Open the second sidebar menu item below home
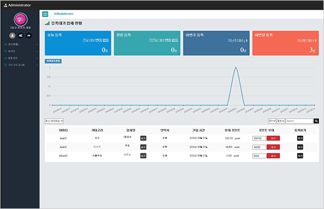This screenshot has height=209, width=324. pyautogui.click(x=21, y=51)
